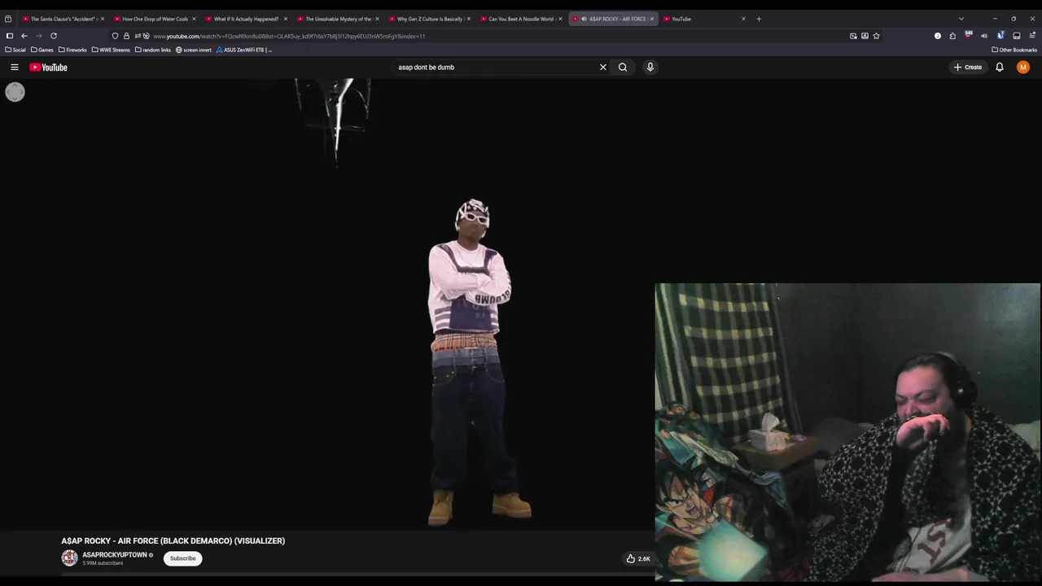1042x586 pixels.
Task: Open the ASUS ZenWiFi ET8 bookmark
Action: coord(244,50)
